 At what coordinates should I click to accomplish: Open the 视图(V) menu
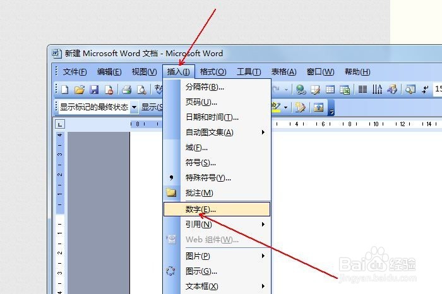[x=144, y=72]
